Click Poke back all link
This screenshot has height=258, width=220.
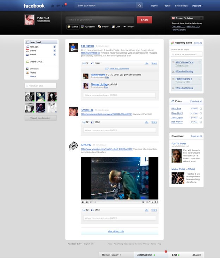[x=196, y=101]
